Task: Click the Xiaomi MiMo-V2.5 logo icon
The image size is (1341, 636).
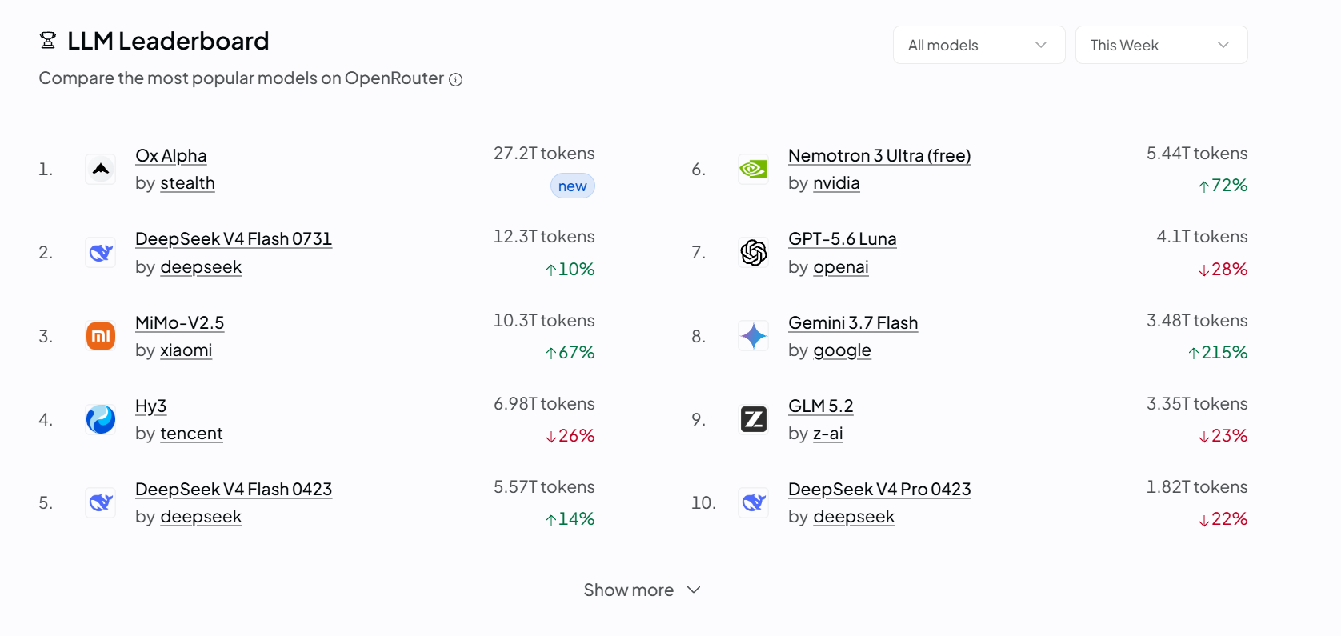Action: coord(101,336)
